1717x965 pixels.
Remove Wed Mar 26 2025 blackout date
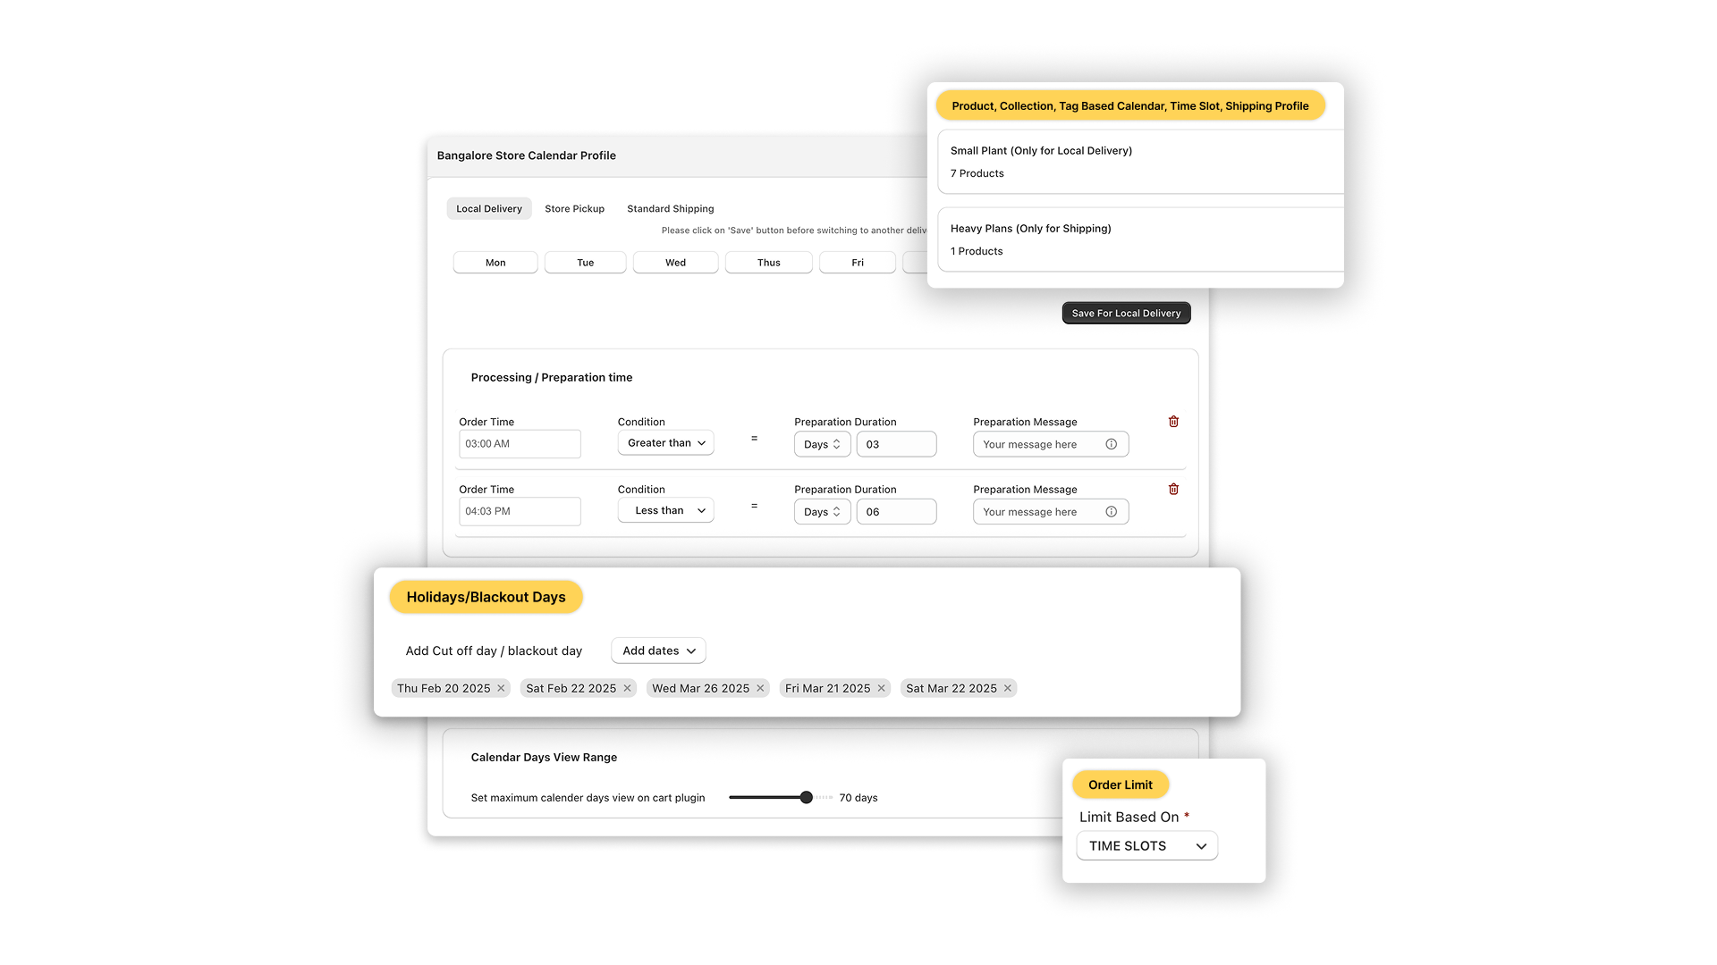tap(760, 688)
